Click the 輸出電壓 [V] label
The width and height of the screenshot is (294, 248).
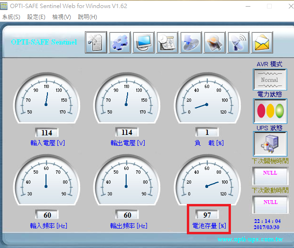coord(128,143)
